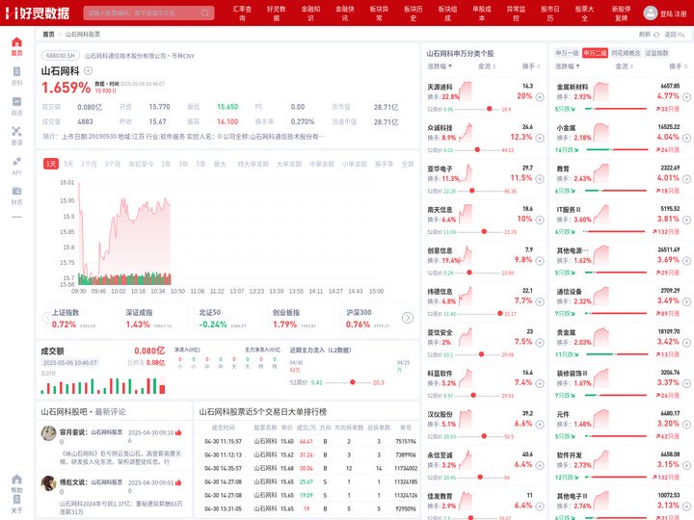
Task: Click 返回 back icon at top right
Action: [681, 34]
